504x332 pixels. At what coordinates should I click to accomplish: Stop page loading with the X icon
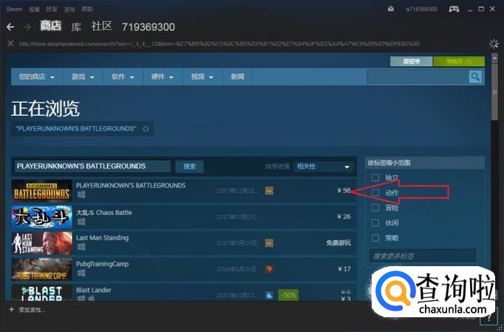[10, 43]
